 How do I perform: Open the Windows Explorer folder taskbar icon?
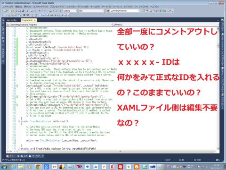(x=21, y=167)
